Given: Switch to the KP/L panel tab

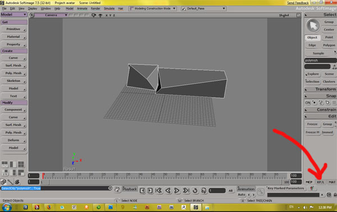Looking at the screenshot, I should click(x=320, y=182).
